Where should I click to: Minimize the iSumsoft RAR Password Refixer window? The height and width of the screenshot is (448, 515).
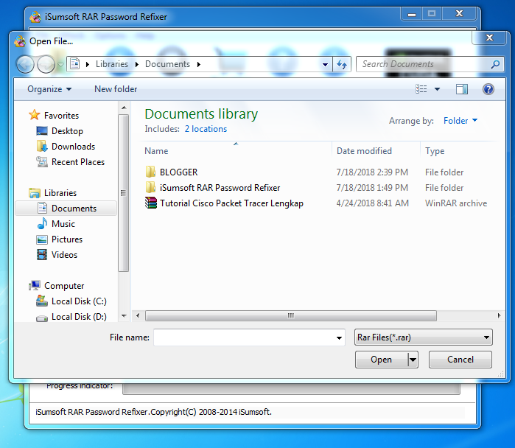(412, 14)
